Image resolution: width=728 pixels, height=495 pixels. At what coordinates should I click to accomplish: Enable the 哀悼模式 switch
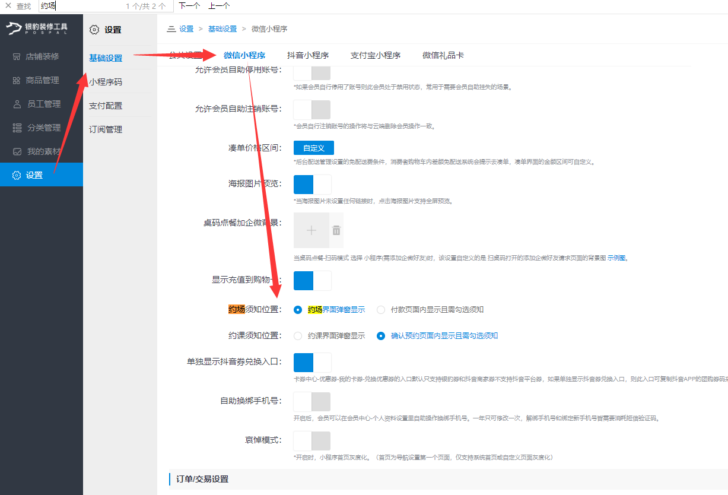[x=311, y=440]
